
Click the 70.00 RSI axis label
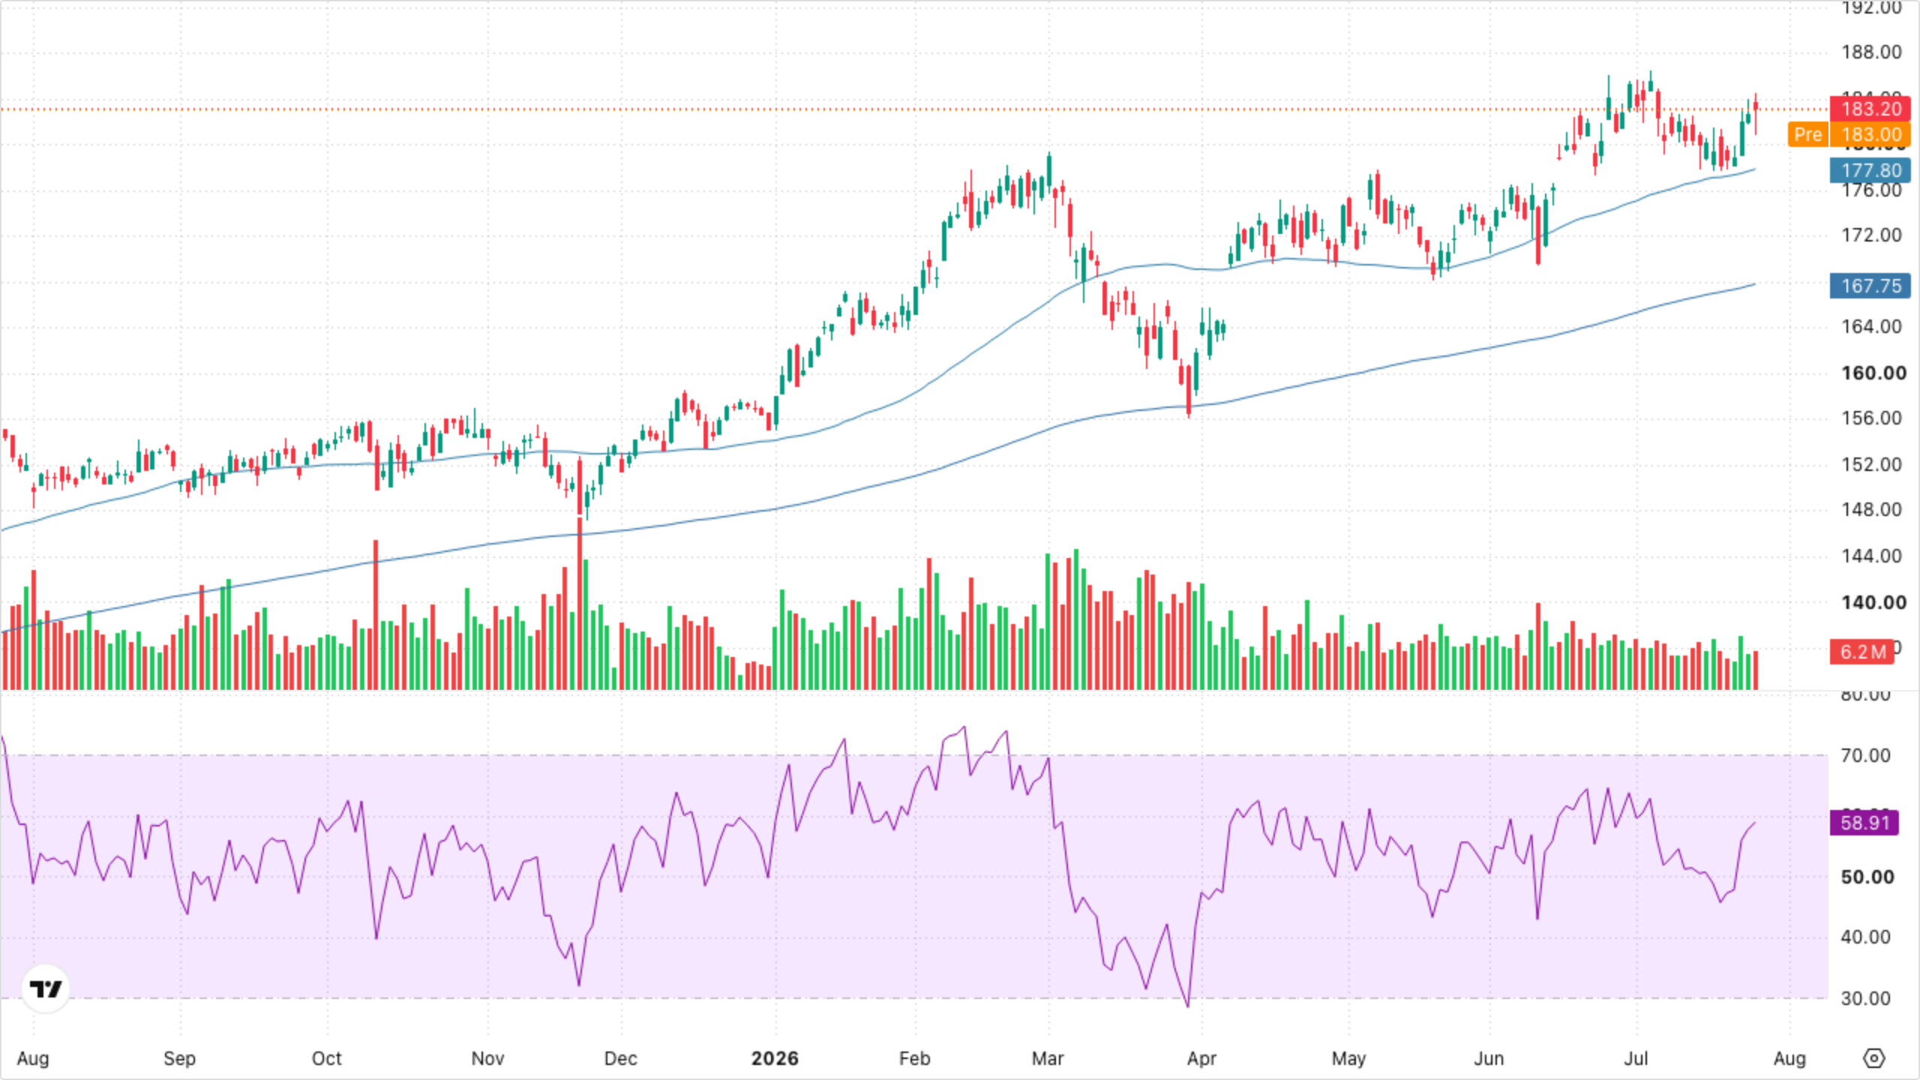coord(1865,755)
